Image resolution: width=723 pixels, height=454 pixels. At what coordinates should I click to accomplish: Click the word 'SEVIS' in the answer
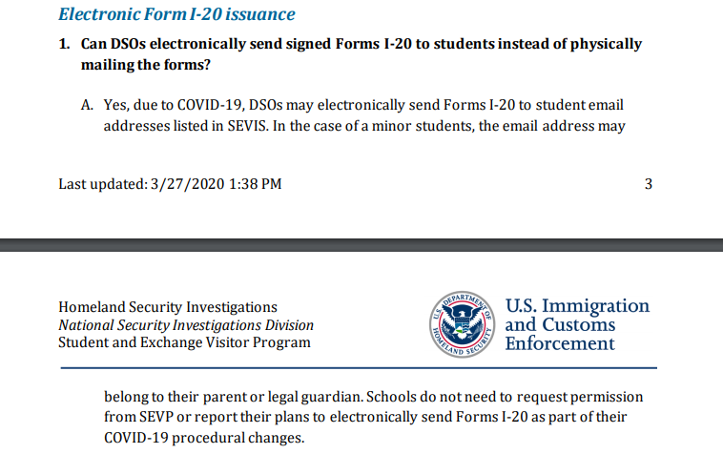coord(247,126)
